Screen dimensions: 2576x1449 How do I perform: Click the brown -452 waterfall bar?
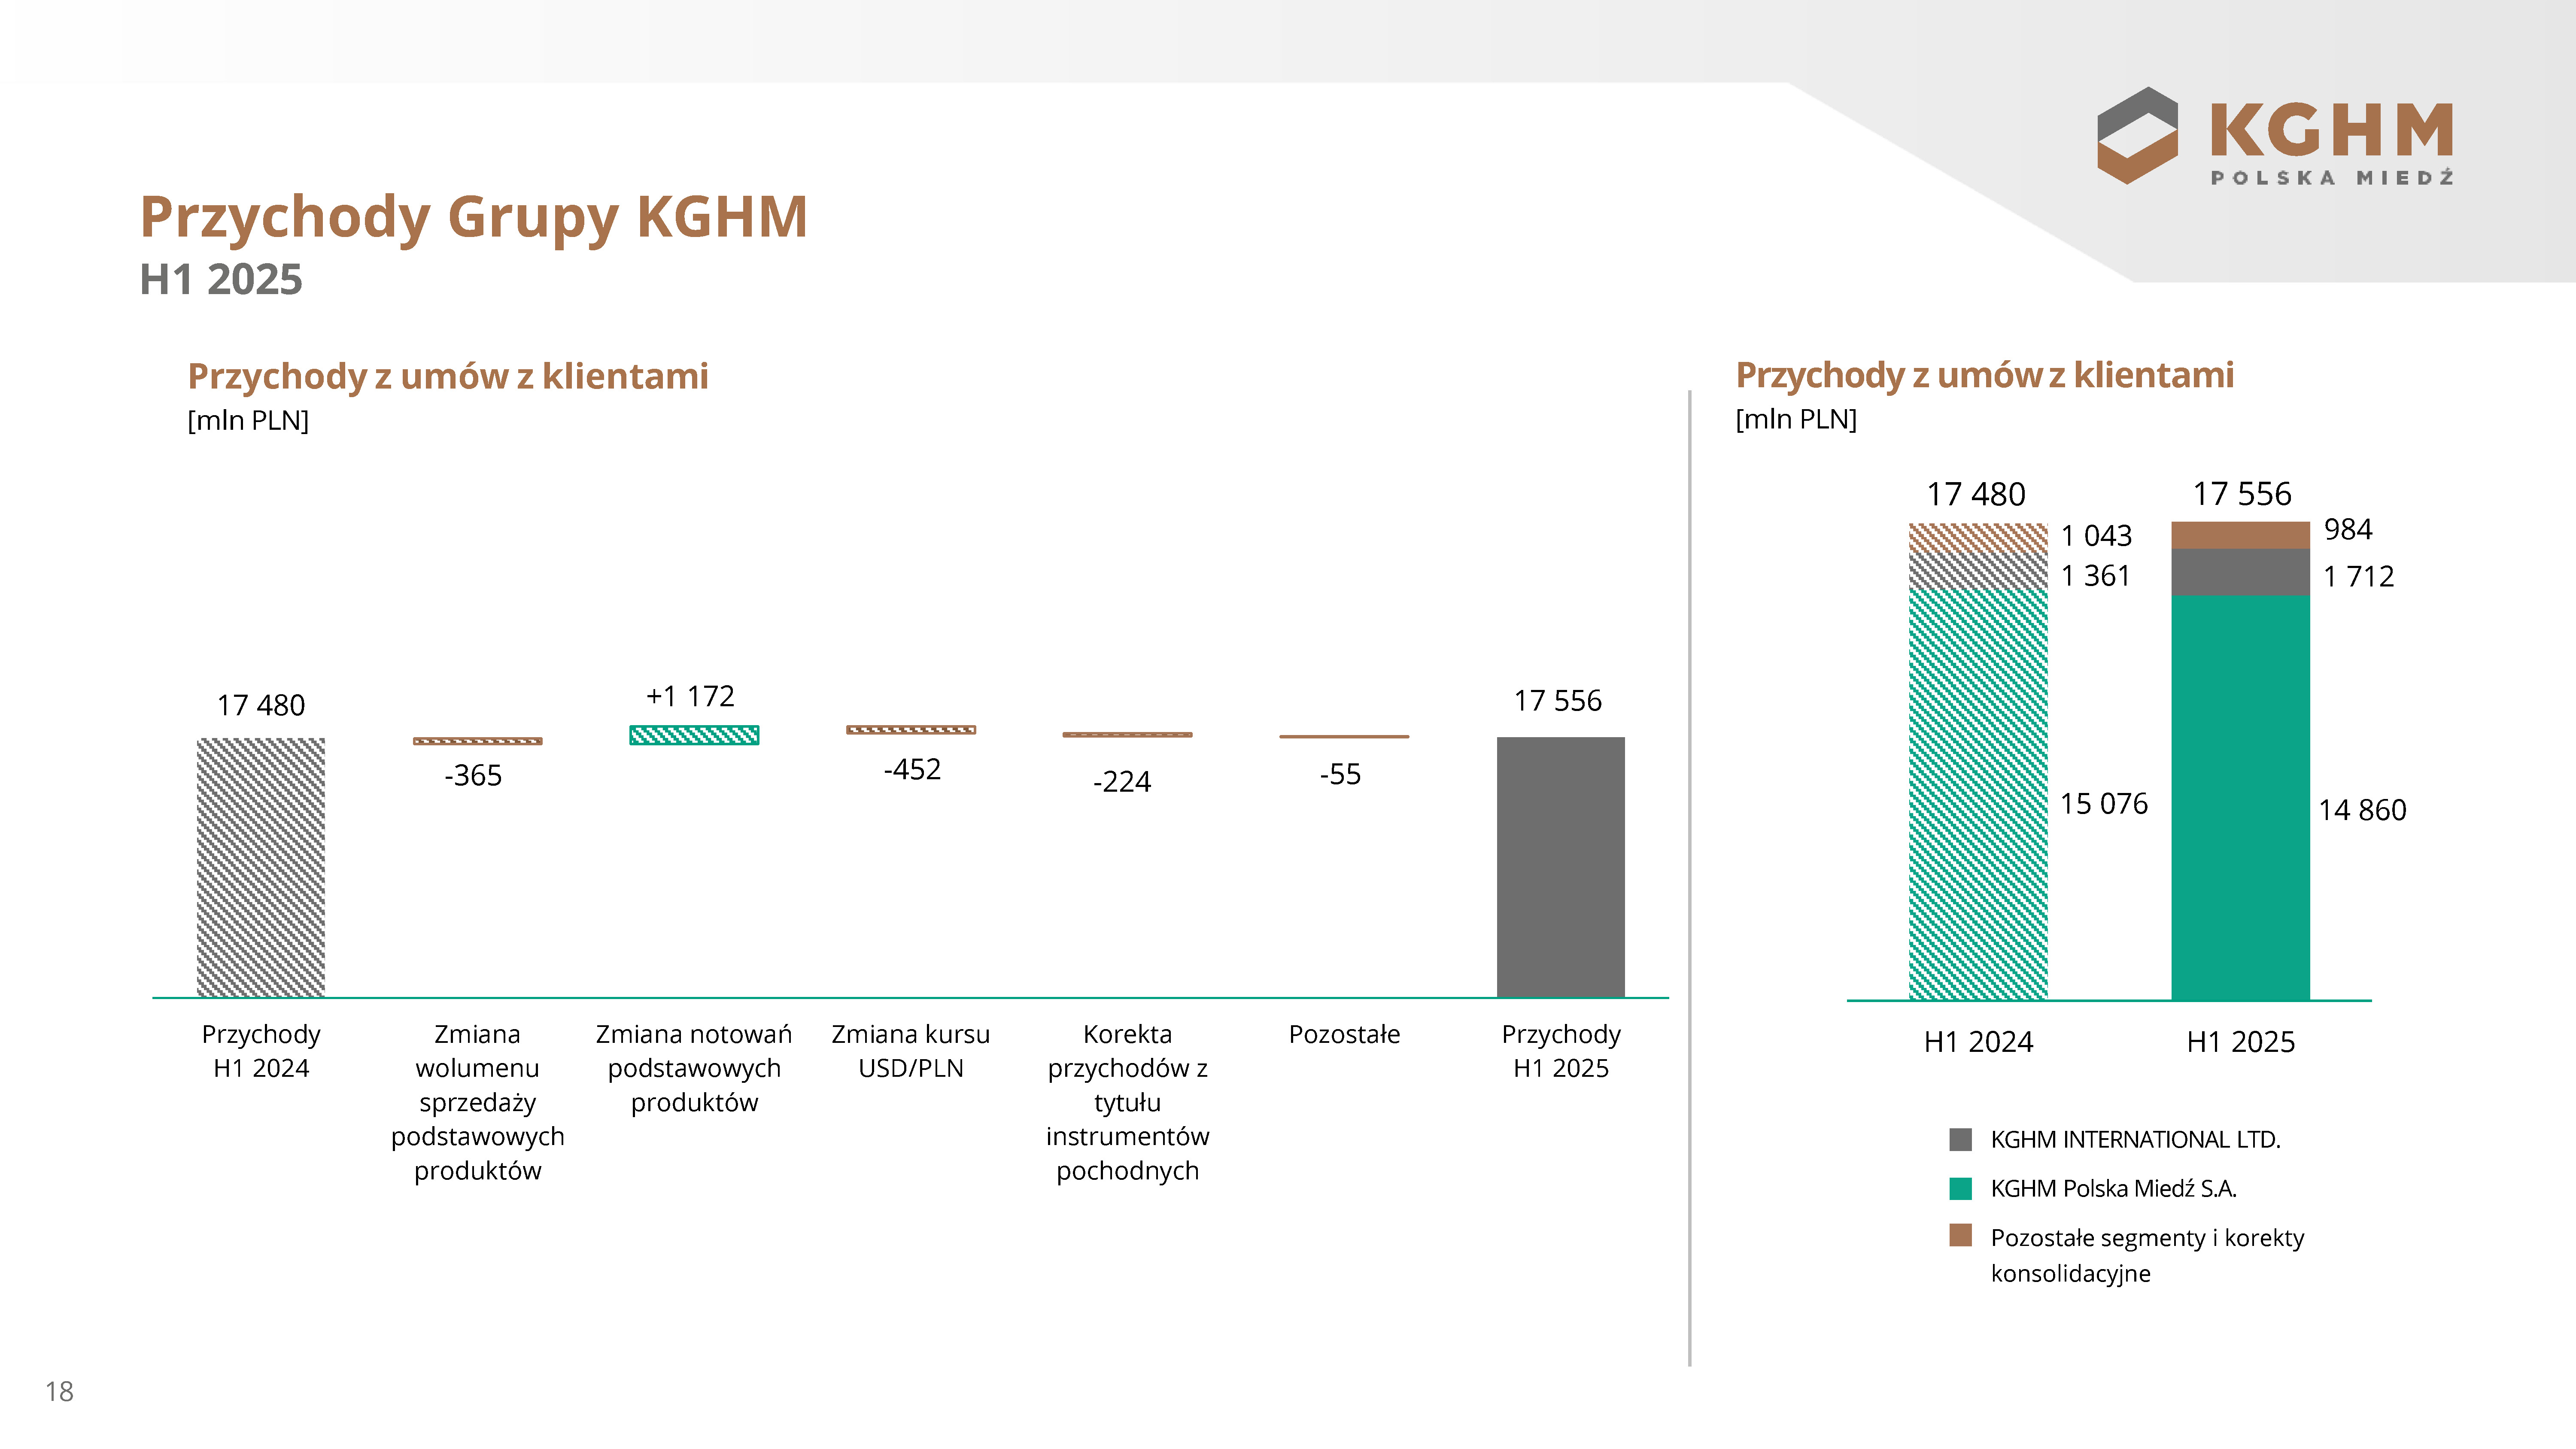tap(911, 730)
